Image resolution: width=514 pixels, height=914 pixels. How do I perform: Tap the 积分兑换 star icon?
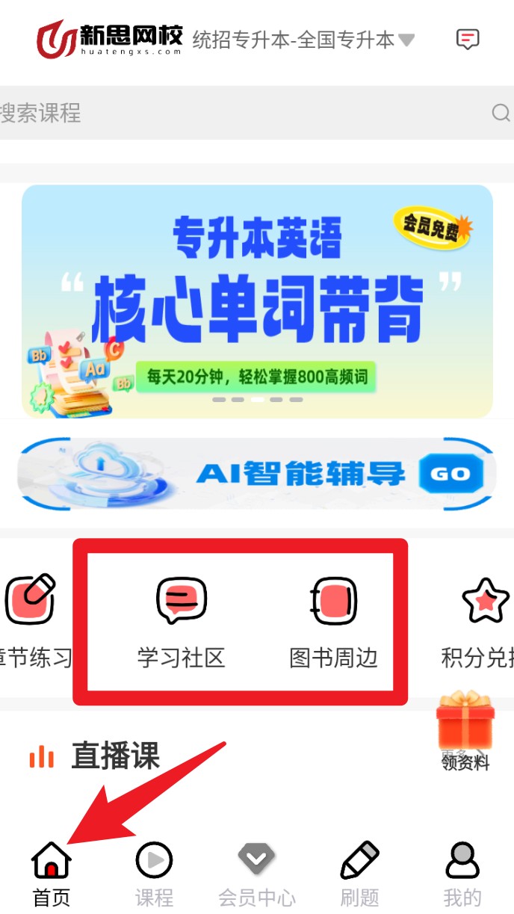click(486, 600)
